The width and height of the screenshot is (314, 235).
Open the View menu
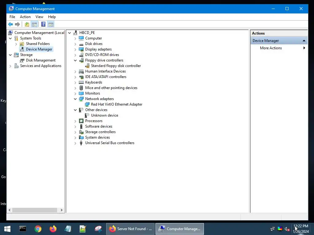[39, 17]
